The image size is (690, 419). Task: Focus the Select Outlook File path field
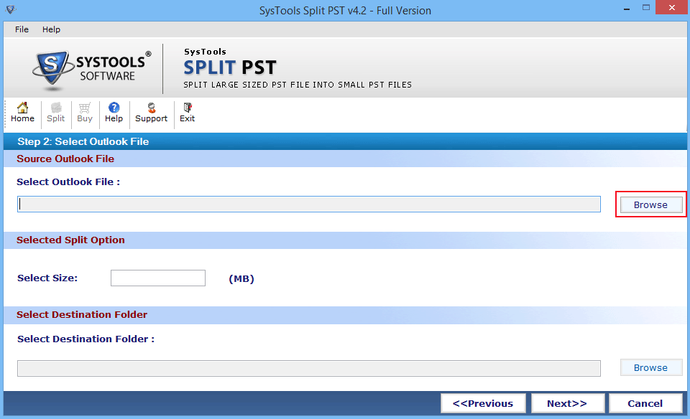309,204
